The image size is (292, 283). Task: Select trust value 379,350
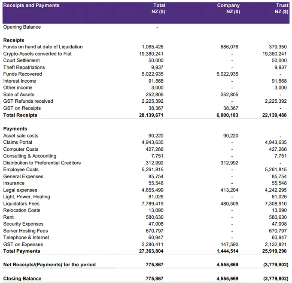[278, 47]
